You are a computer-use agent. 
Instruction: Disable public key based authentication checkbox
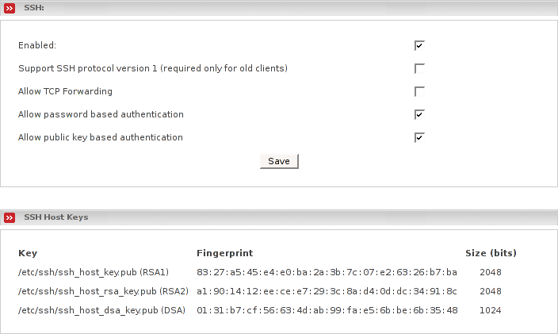click(419, 137)
